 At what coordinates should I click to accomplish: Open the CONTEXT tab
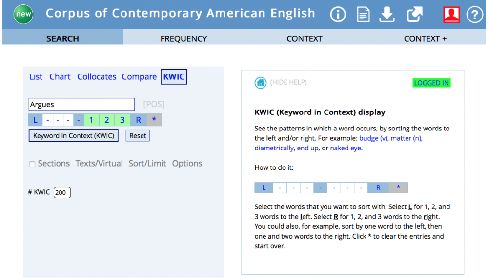pos(305,38)
